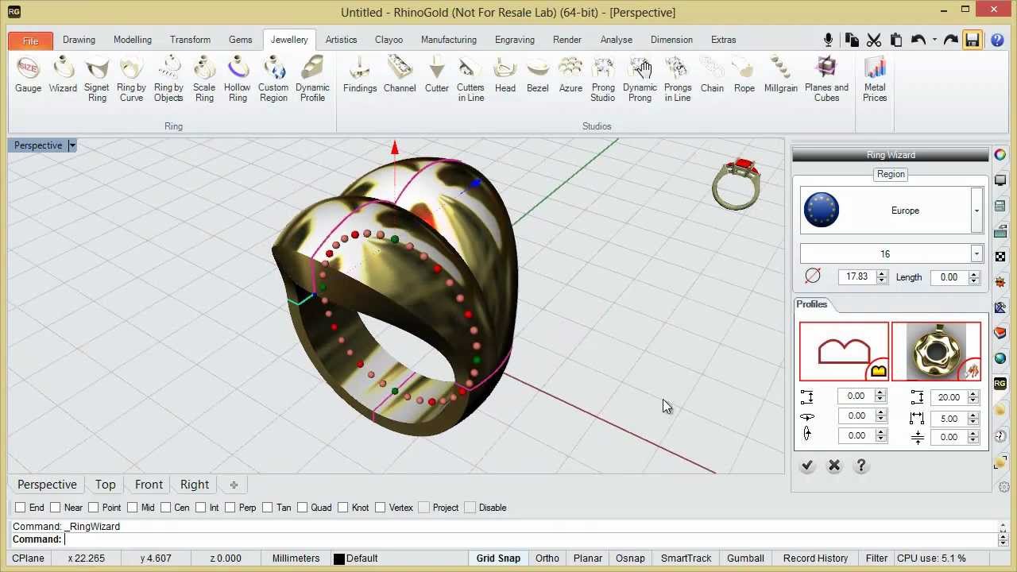Increase the 20.00 profile value
The width and height of the screenshot is (1017, 572).
973,393
